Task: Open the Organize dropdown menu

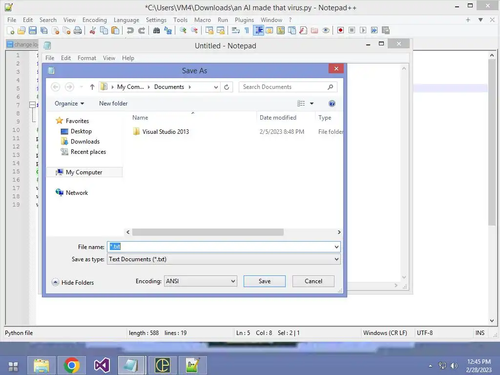Action: (69, 104)
